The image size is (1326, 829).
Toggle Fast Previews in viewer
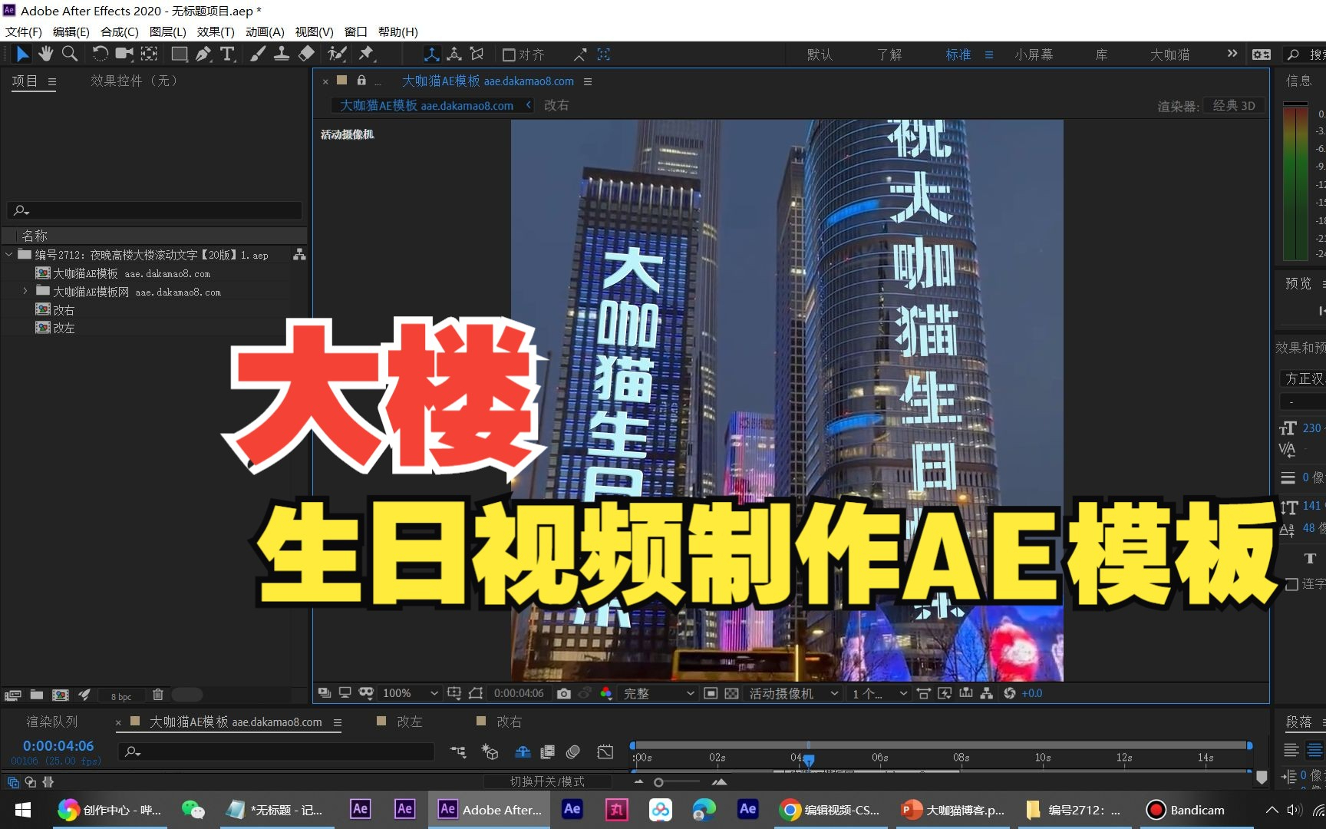click(945, 693)
